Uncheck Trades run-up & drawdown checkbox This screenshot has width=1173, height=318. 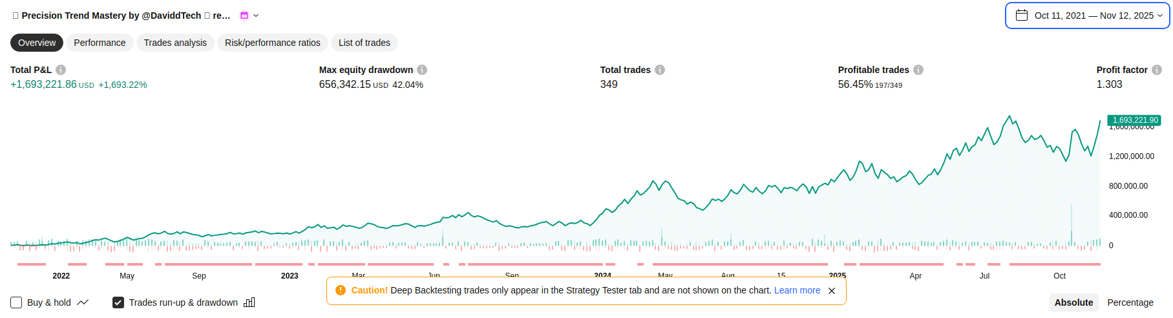click(x=118, y=302)
